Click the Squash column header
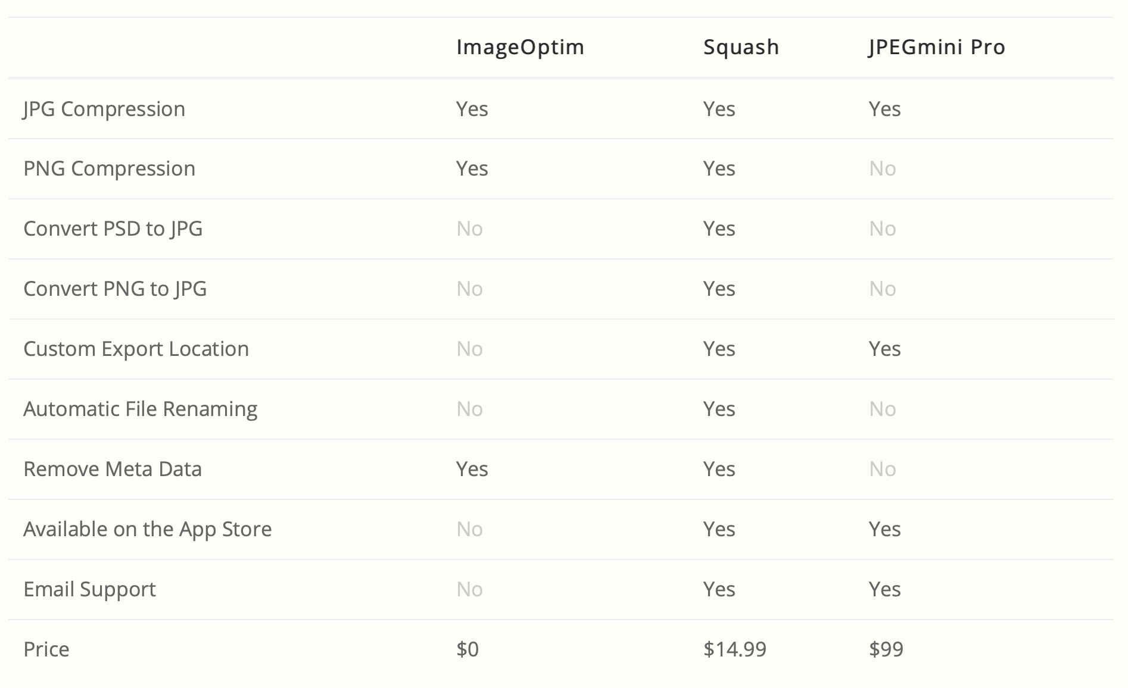1128x688 pixels. (741, 48)
